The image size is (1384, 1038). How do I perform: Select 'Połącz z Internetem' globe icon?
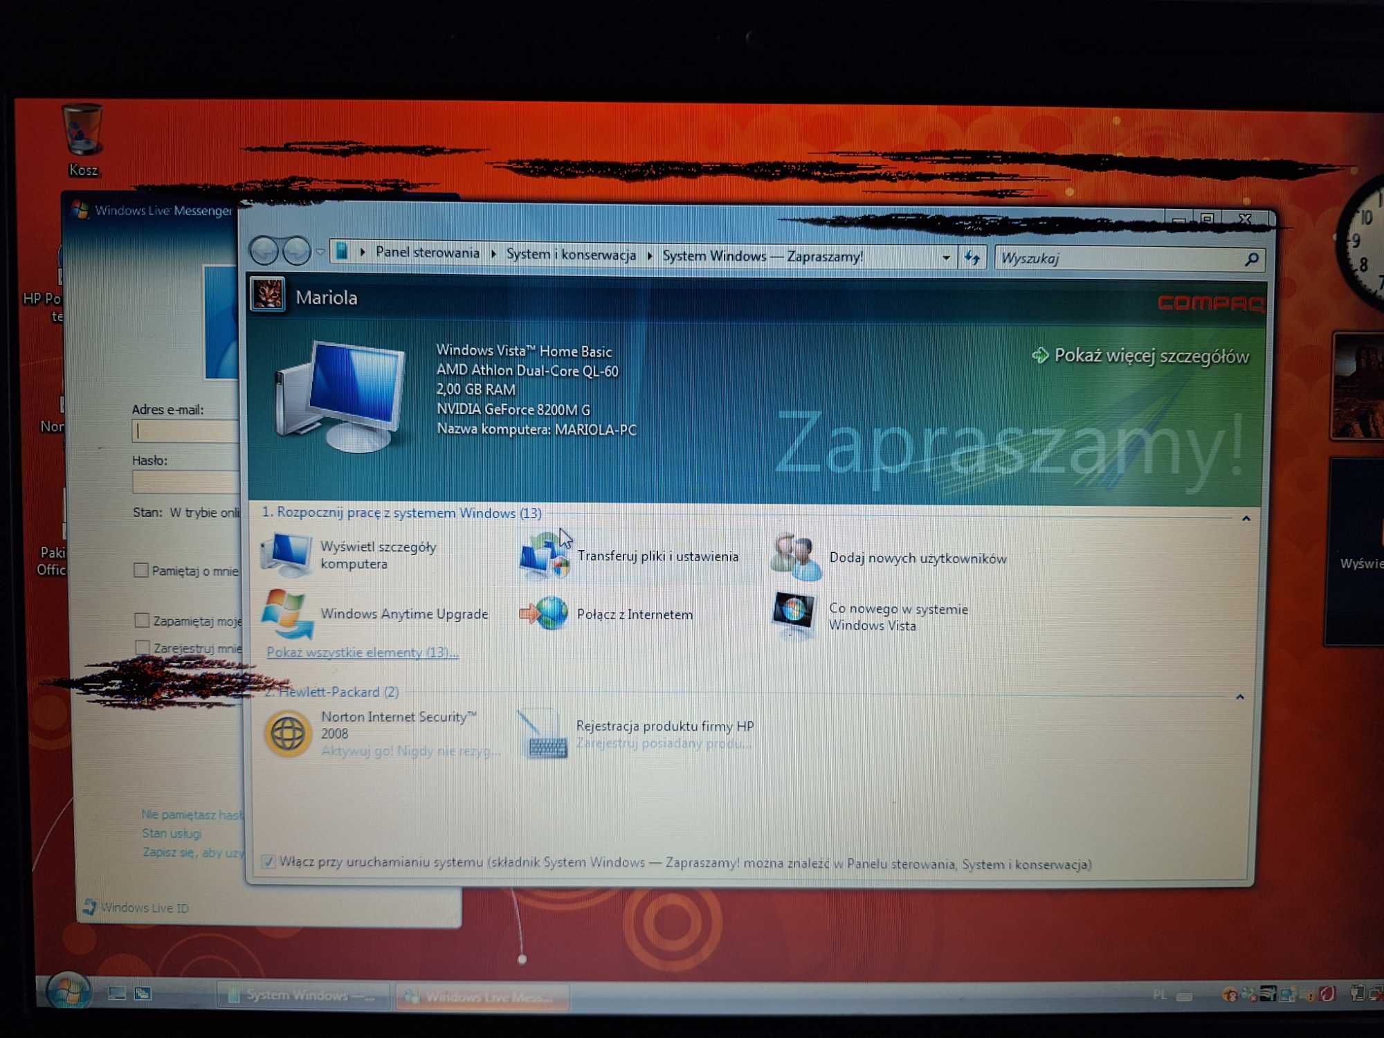[x=545, y=613]
